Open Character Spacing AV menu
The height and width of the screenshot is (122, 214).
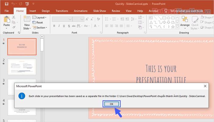click(x=79, y=26)
